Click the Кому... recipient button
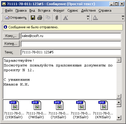The image size is (126, 124). pos(11,36)
